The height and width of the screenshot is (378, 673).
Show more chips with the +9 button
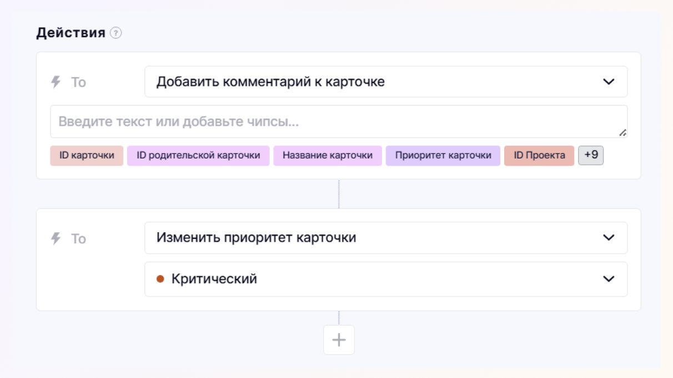(591, 155)
